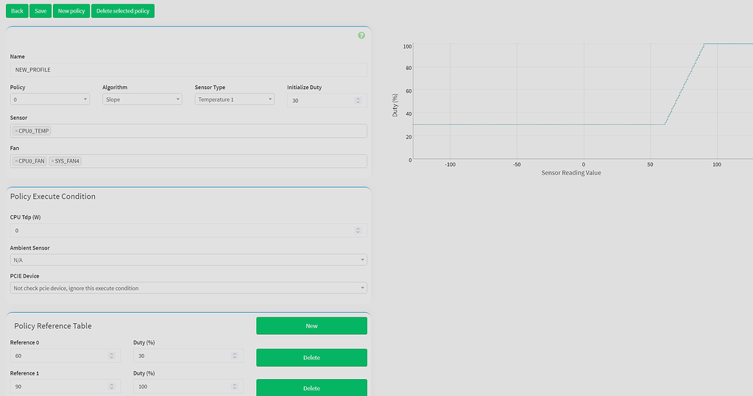The image size is (753, 396).
Task: Click the Back button
Action: pos(17,11)
